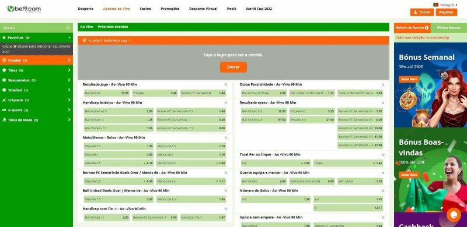Expand the Ténis category chevron

pos(69,70)
